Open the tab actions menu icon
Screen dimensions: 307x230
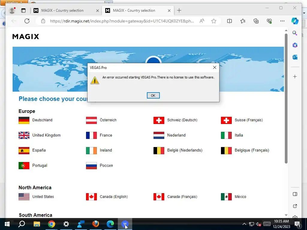click(23, 10)
